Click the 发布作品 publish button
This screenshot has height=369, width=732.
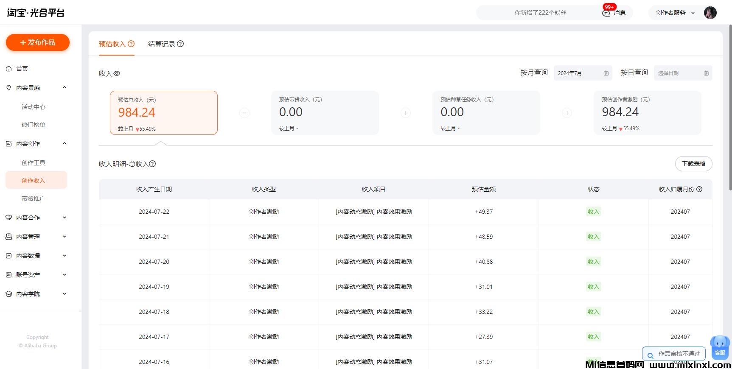(38, 42)
